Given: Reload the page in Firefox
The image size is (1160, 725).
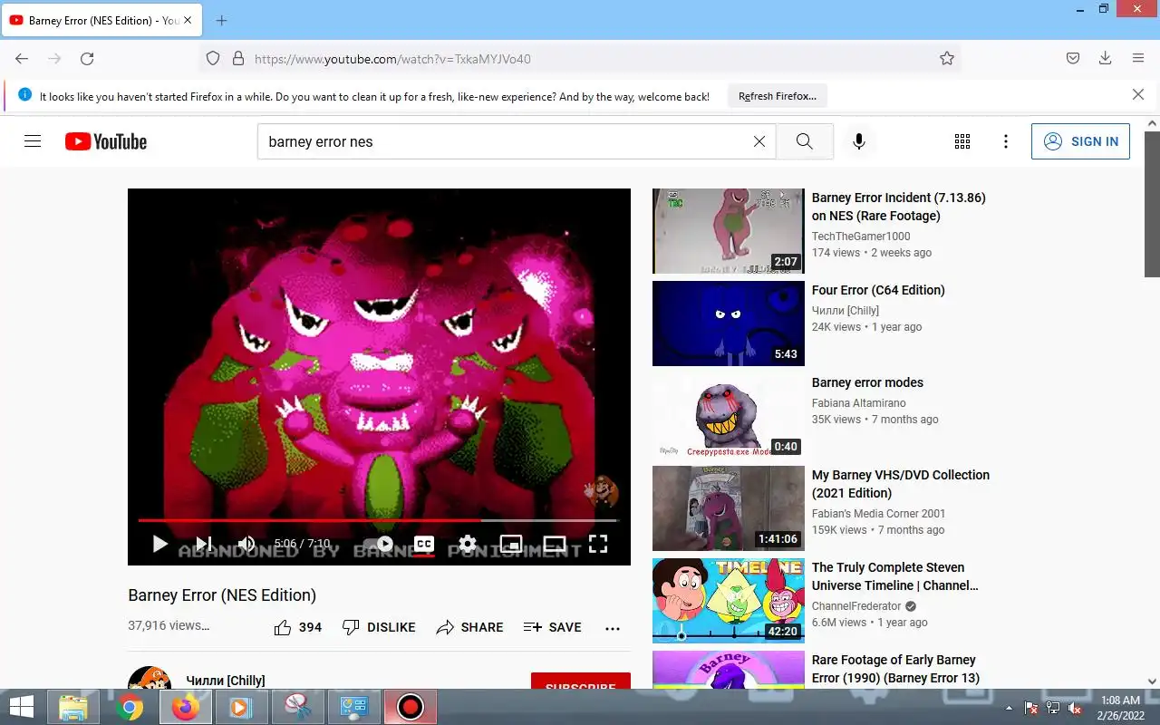Looking at the screenshot, I should (x=87, y=59).
